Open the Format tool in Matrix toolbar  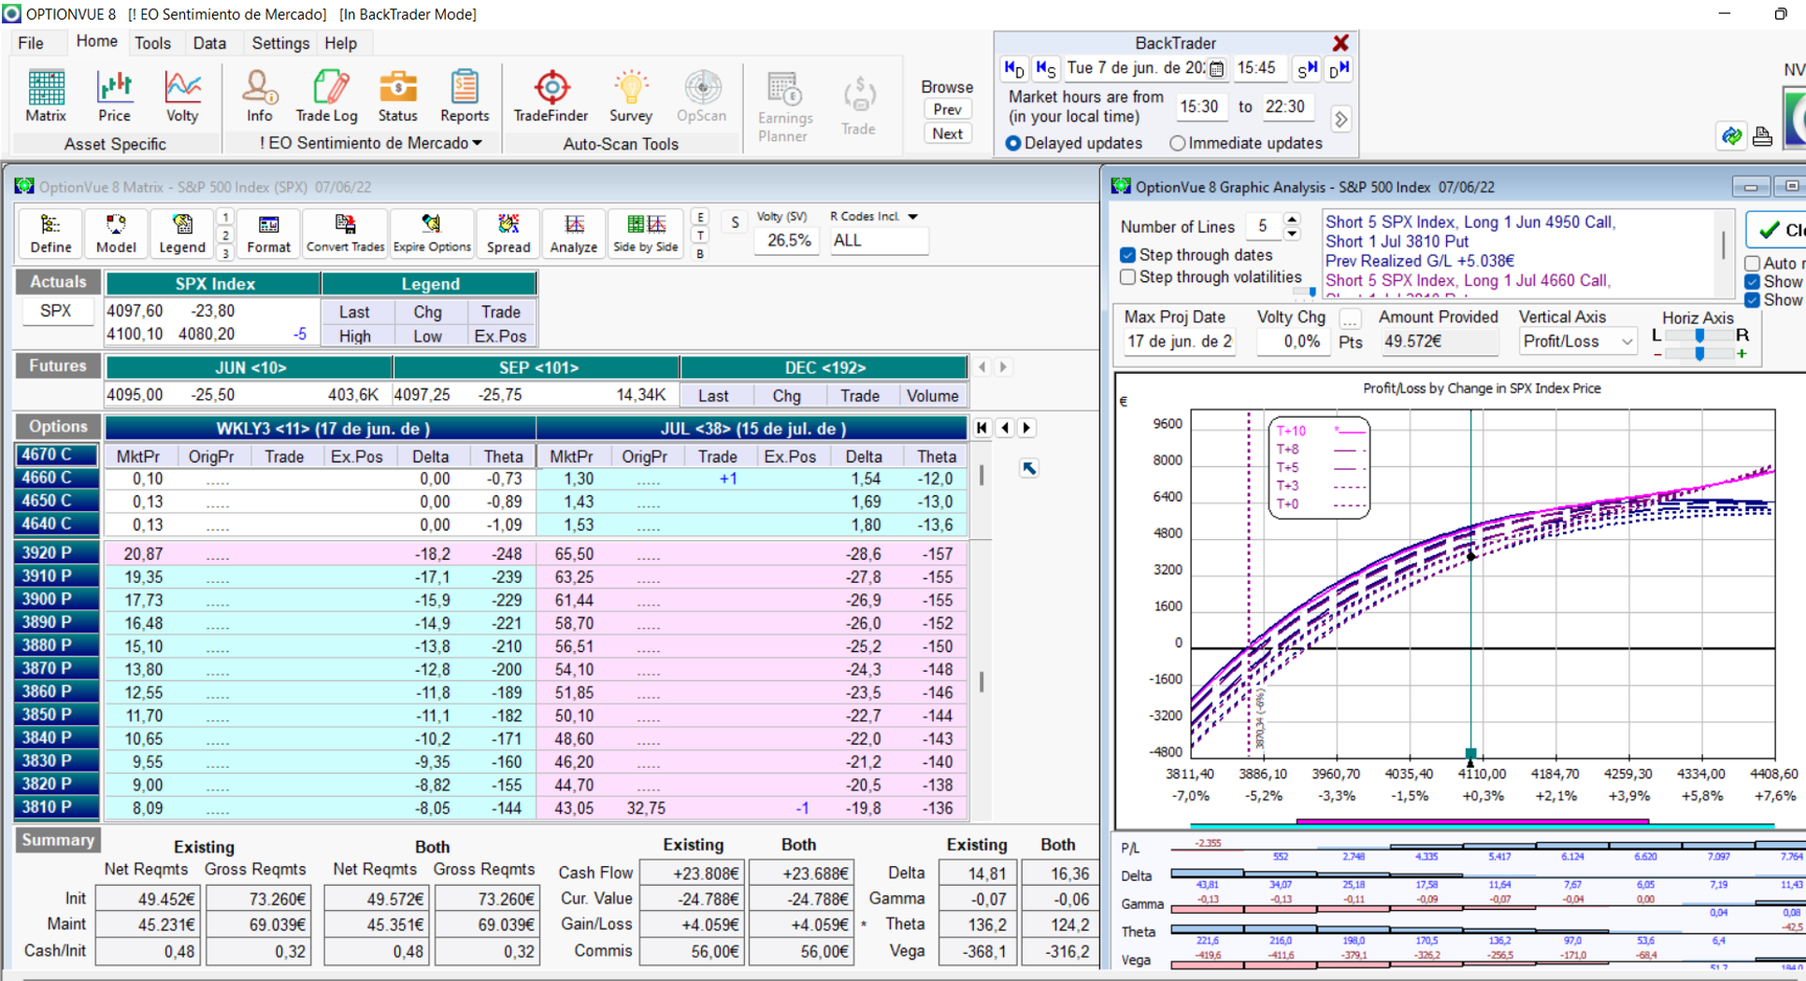pyautogui.click(x=269, y=234)
